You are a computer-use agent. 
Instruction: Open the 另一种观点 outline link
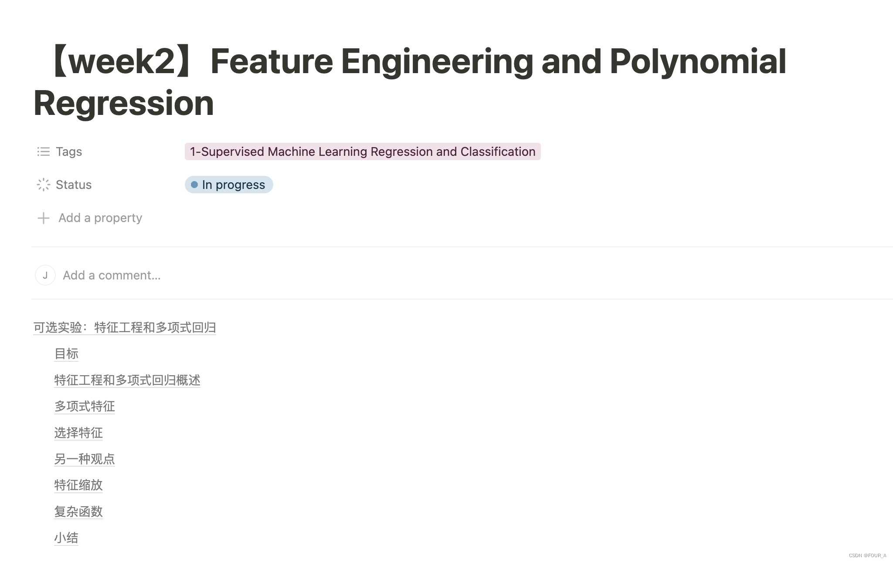[85, 459]
